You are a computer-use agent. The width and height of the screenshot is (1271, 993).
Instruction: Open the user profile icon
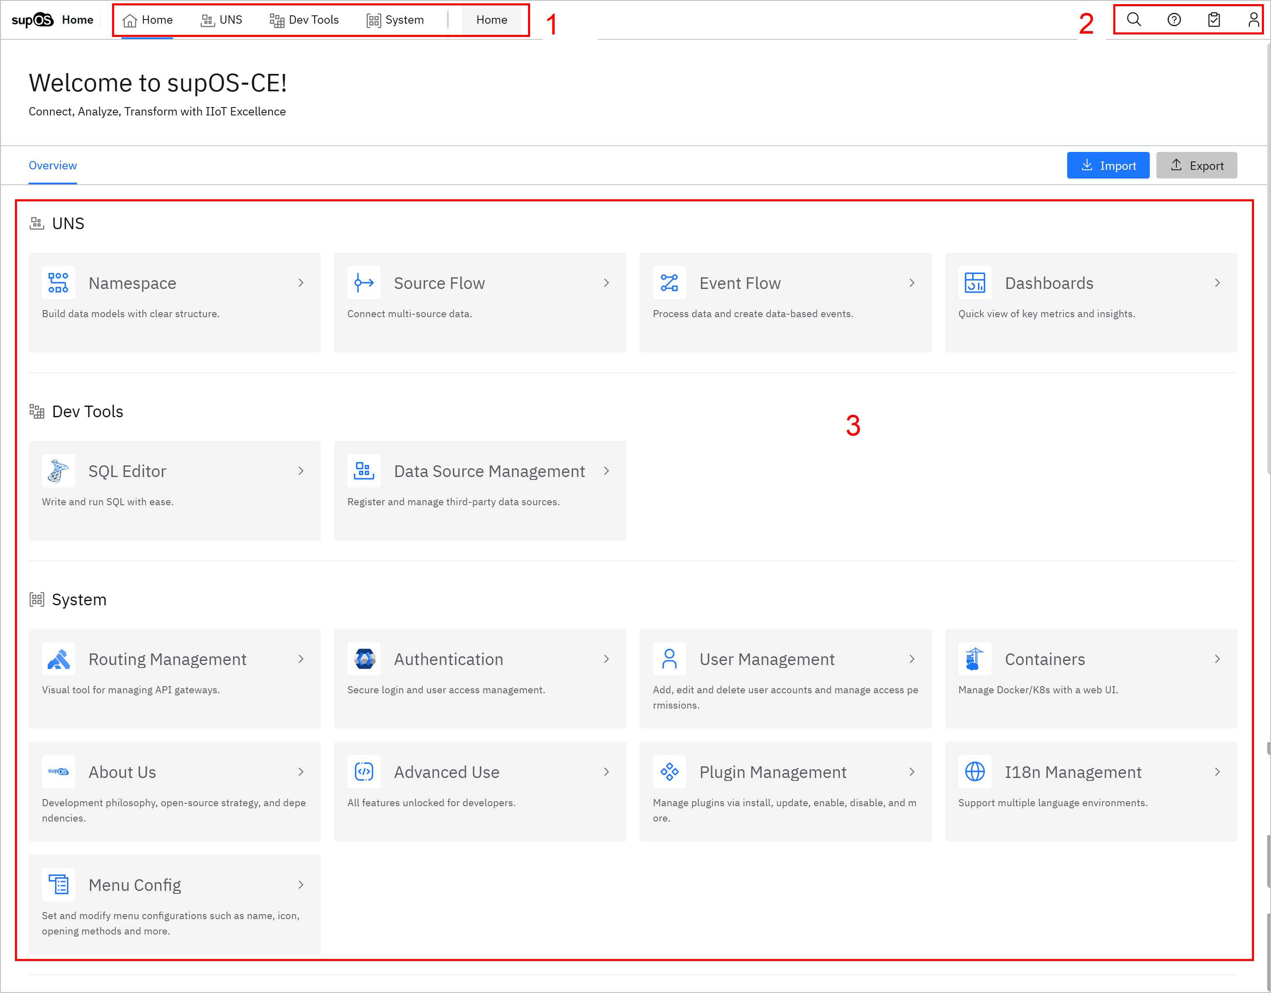(x=1253, y=20)
